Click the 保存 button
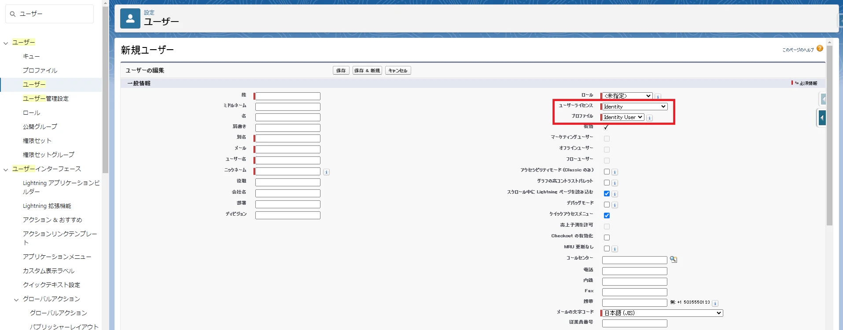Viewport: 843px width, 330px height. pos(341,70)
